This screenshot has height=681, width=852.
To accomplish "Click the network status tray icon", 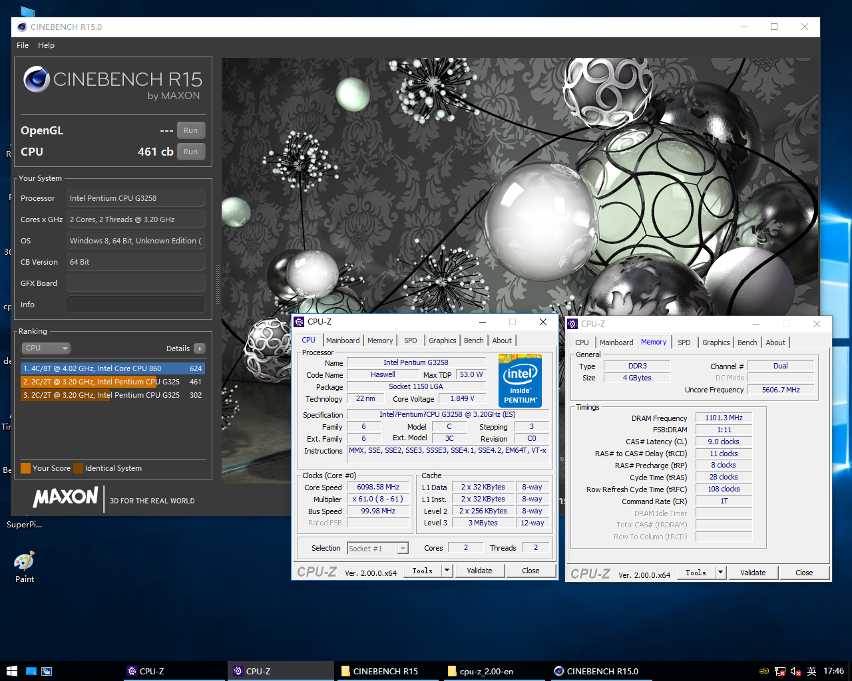I will point(779,671).
